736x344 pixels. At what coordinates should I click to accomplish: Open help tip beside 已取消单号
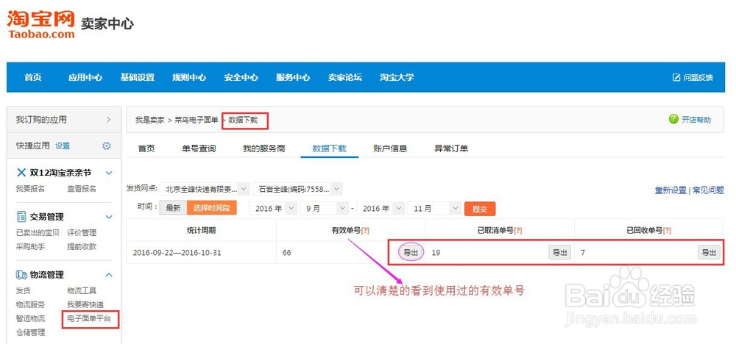[518, 230]
